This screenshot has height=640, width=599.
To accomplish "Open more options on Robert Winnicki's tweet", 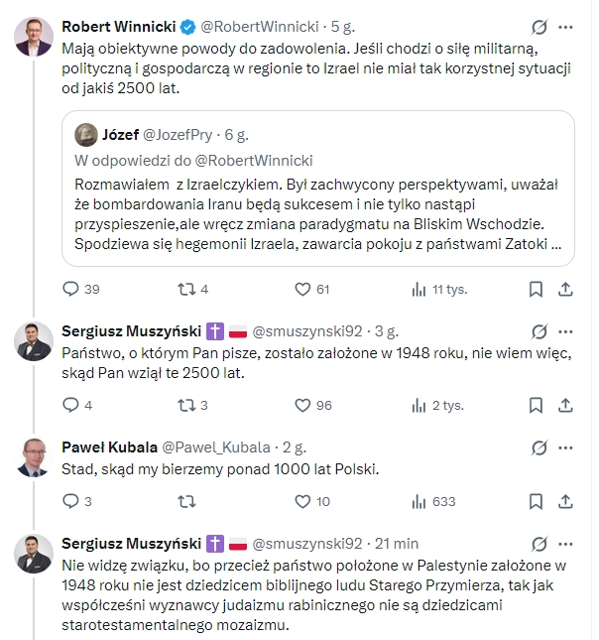I will coord(566,26).
